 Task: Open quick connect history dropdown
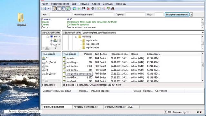tap(191, 15)
